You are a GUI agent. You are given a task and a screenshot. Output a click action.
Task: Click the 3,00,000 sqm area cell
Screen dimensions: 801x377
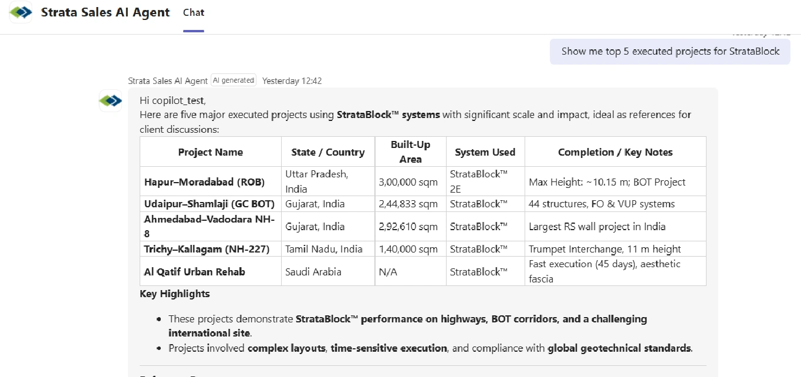[x=411, y=182]
